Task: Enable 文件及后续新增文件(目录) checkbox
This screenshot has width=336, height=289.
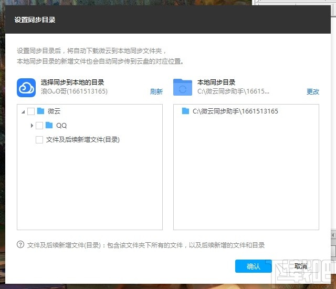Action: (x=39, y=140)
